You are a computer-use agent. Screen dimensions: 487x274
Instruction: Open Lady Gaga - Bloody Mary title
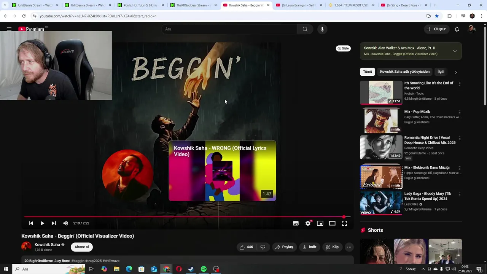click(428, 196)
